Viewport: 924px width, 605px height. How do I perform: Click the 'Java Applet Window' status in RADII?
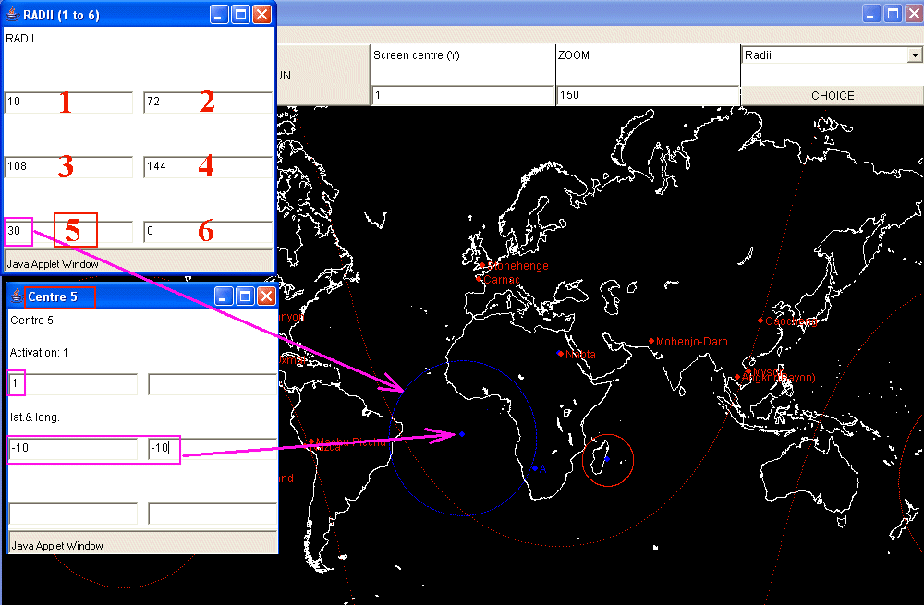[53, 264]
